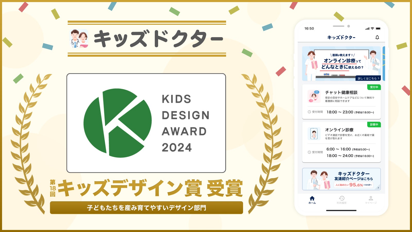Click the green Kids Design Award logo
The height and width of the screenshot is (232, 412).
click(x=118, y=123)
